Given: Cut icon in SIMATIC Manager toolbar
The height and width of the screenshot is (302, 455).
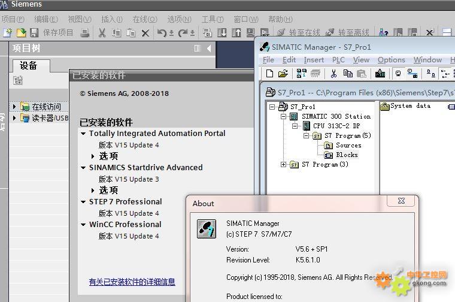Looking at the screenshot, I should coord(333,74).
